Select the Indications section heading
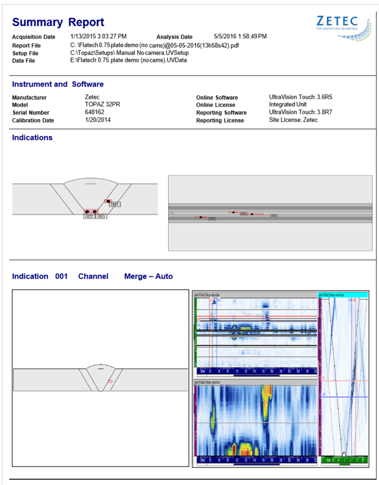 (32, 138)
